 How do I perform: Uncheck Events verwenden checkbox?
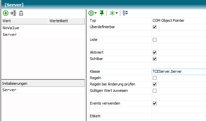[154, 103]
